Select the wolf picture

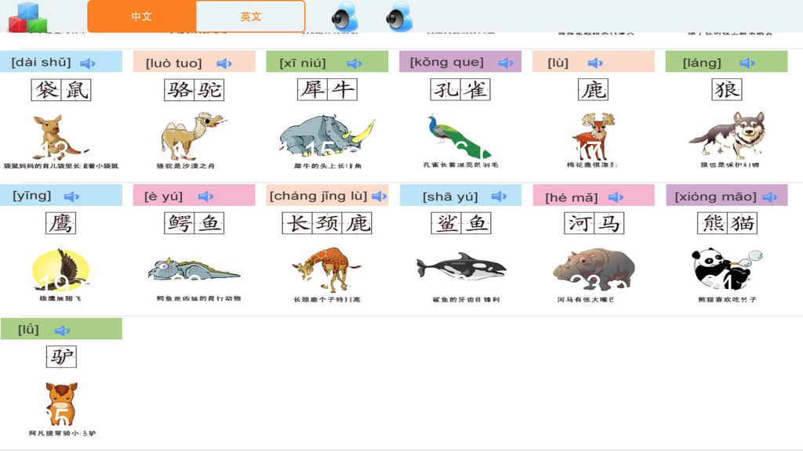tap(727, 135)
